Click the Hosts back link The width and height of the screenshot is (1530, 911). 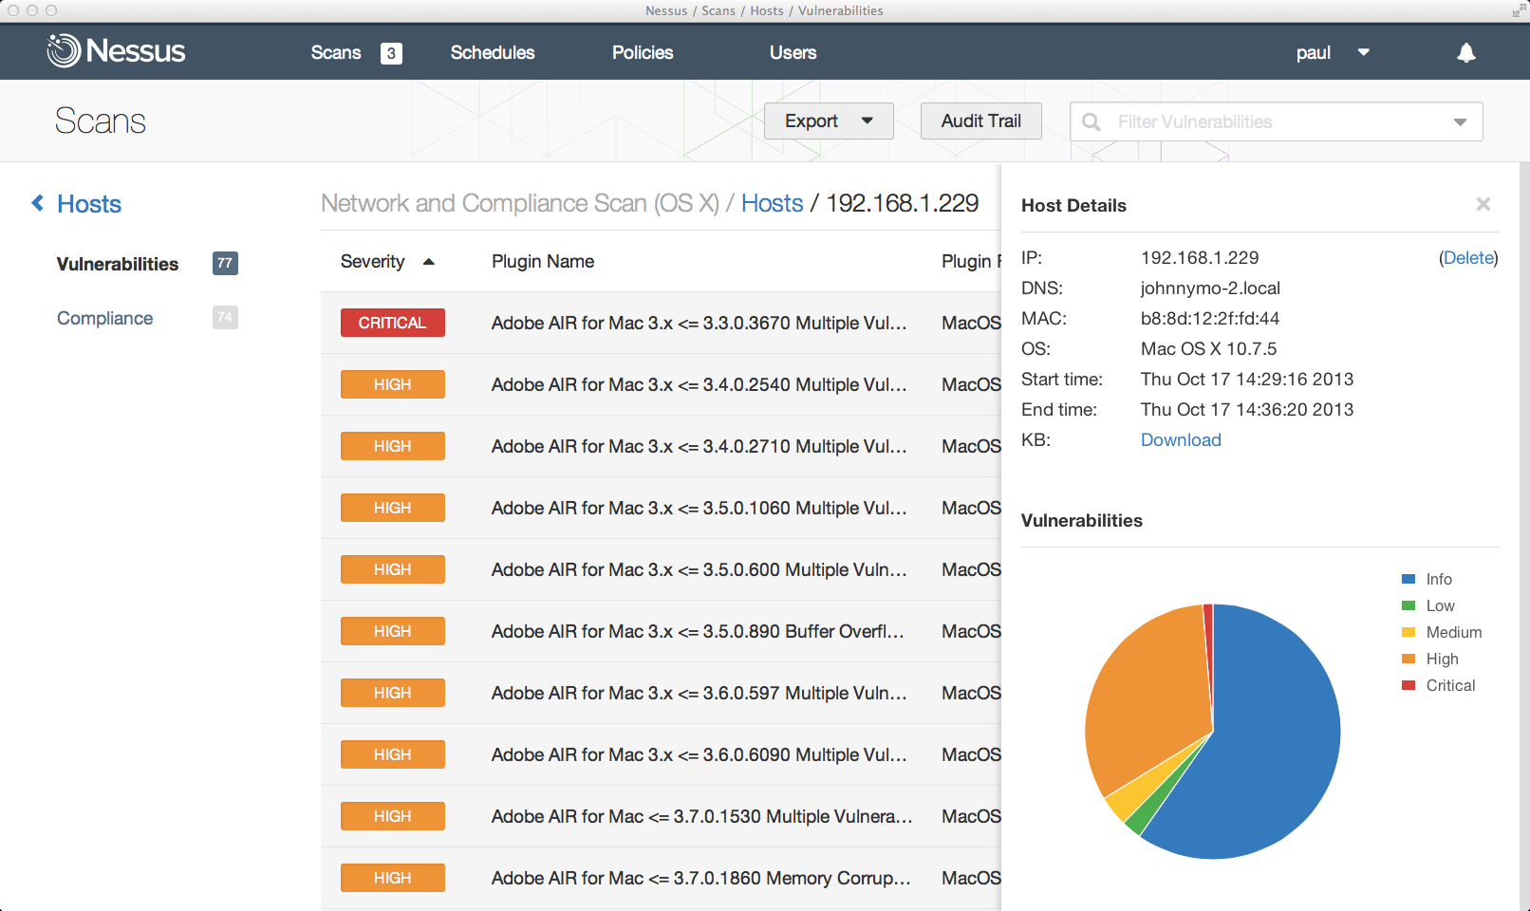click(89, 204)
